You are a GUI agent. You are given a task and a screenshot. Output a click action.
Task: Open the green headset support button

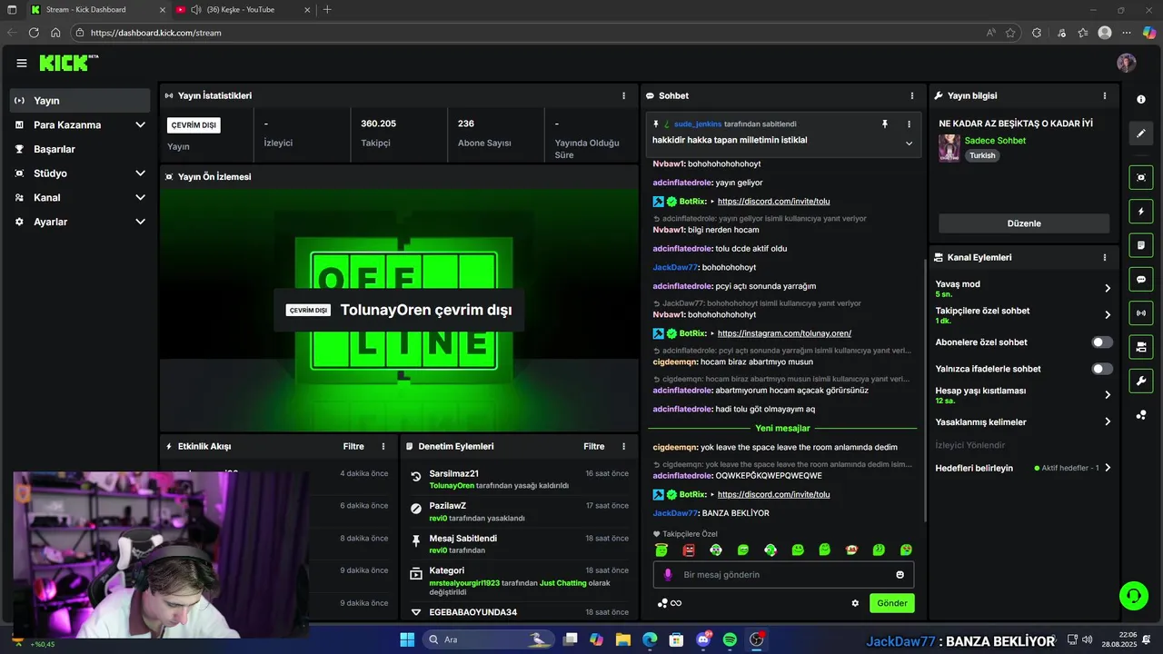click(1133, 596)
